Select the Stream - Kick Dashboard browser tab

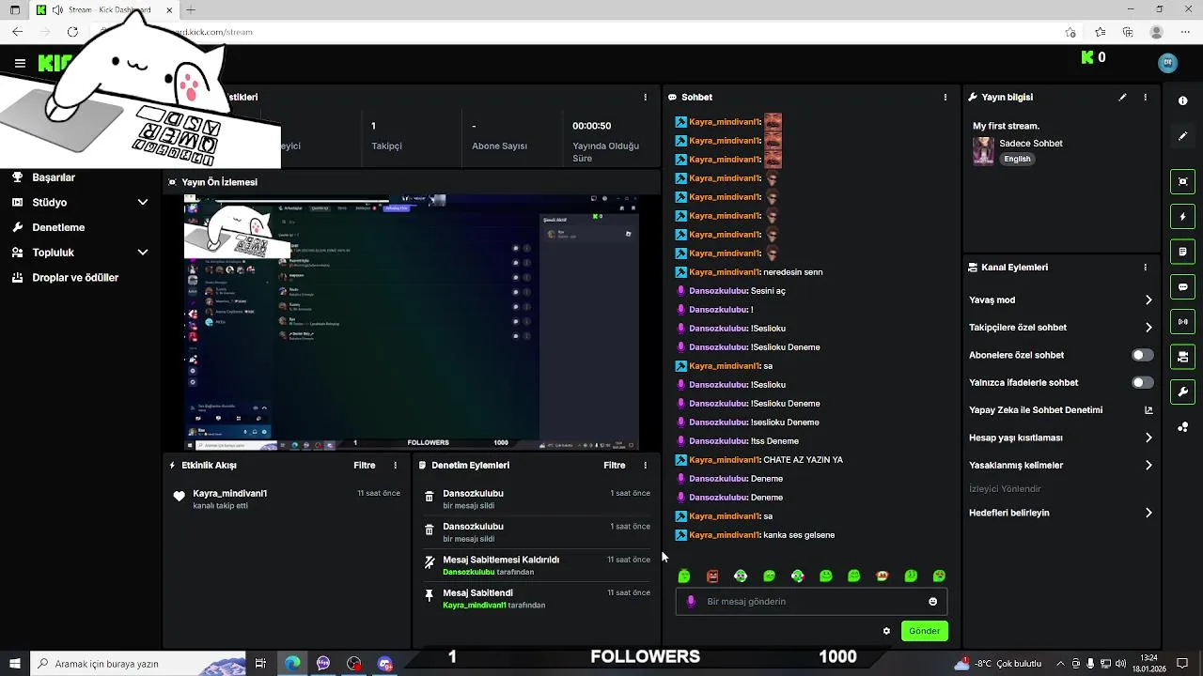point(105,10)
